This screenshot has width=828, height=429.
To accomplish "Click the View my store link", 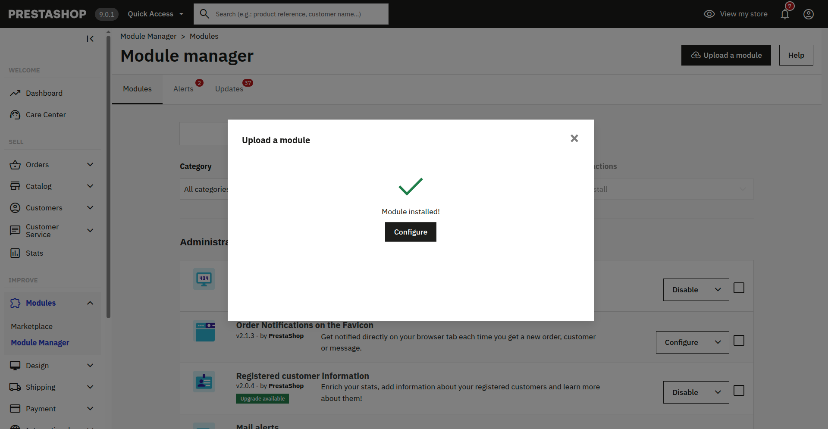I will 743,14.
